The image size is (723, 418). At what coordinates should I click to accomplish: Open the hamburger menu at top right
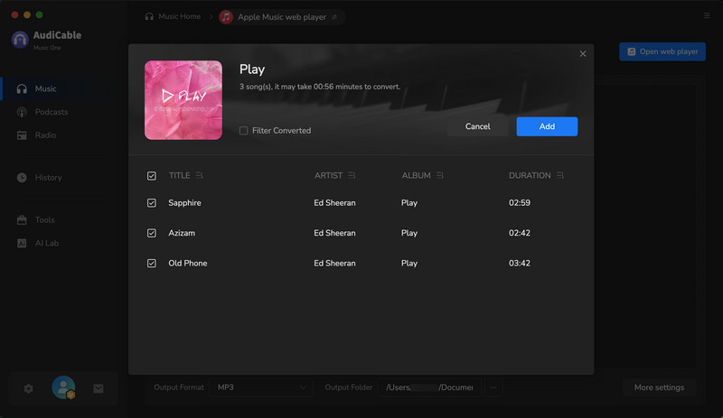(707, 15)
